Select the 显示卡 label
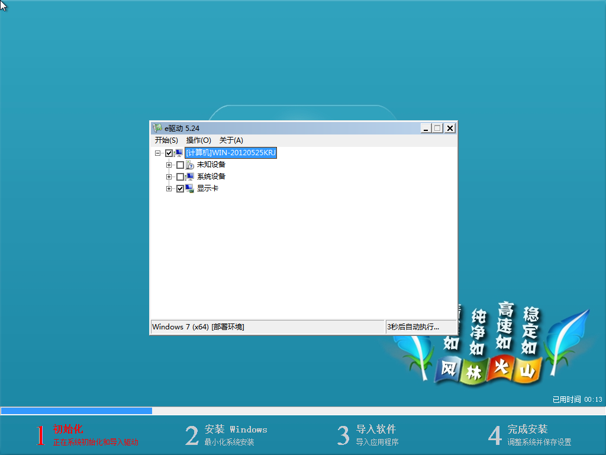Screen dimensions: 606x455 click(x=208, y=188)
